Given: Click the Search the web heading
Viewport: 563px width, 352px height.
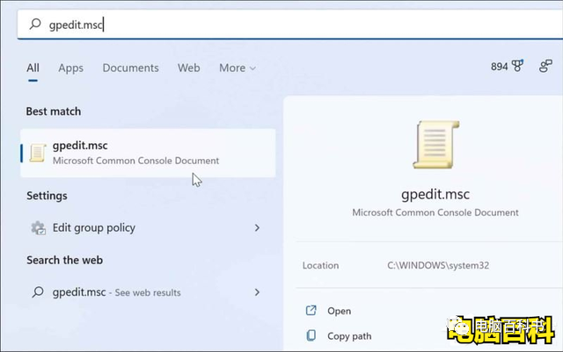Looking at the screenshot, I should (x=64, y=260).
